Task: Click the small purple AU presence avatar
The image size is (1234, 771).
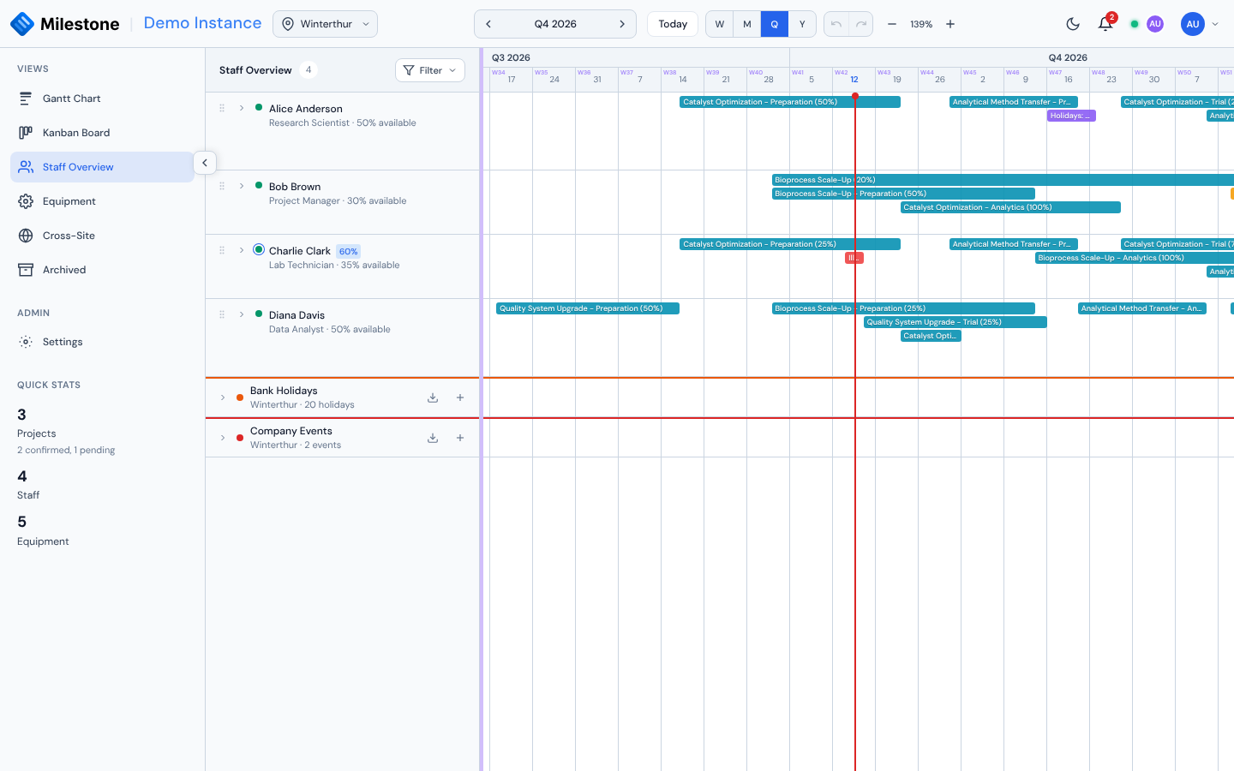Action: point(1155,24)
